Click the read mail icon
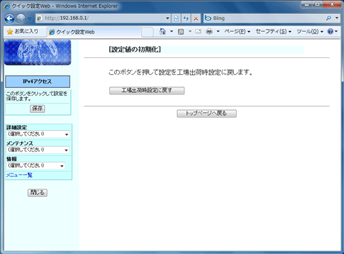The width and height of the screenshot is (344, 254). tap(198, 32)
